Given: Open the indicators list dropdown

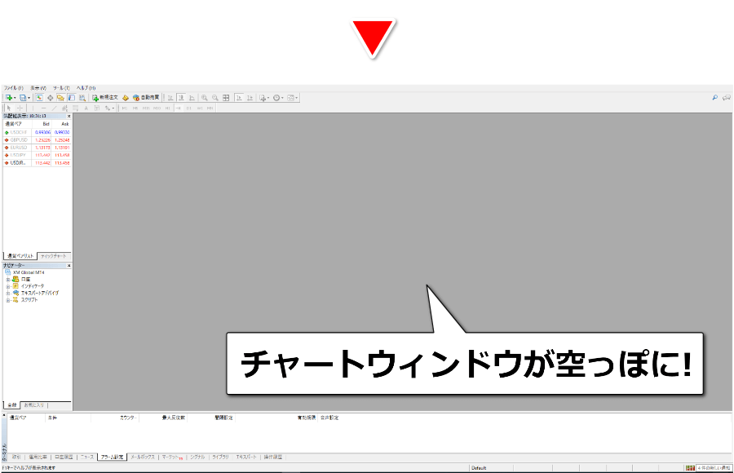Looking at the screenshot, I should (x=264, y=98).
